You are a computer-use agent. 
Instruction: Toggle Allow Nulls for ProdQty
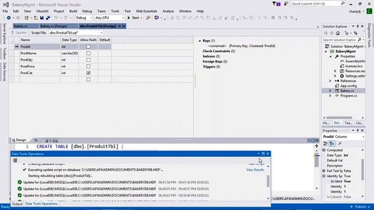click(88, 60)
